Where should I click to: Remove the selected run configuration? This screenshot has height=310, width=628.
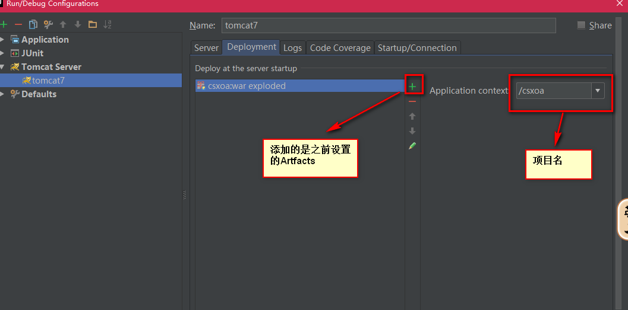(x=18, y=24)
